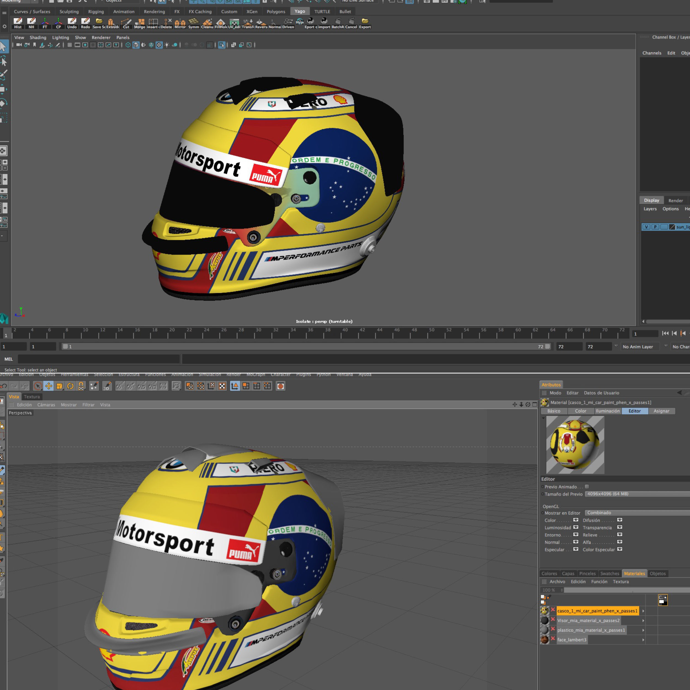Click the Delete edge shelf icon
This screenshot has width=690, height=690.
(x=166, y=23)
